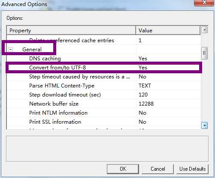Click No value for Print SSL information

pos(142,122)
